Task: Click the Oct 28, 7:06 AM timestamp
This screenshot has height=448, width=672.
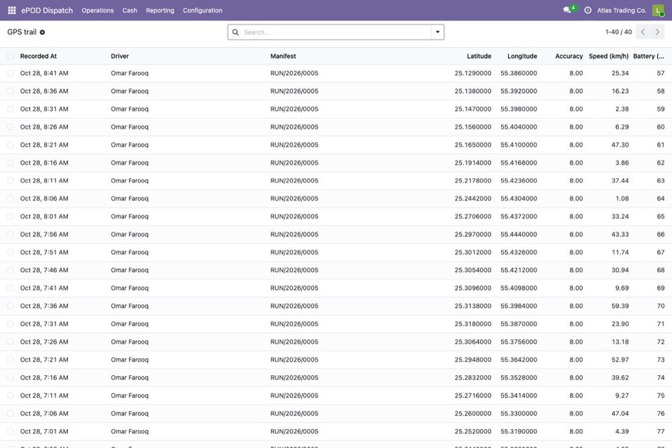Action: 44,414
